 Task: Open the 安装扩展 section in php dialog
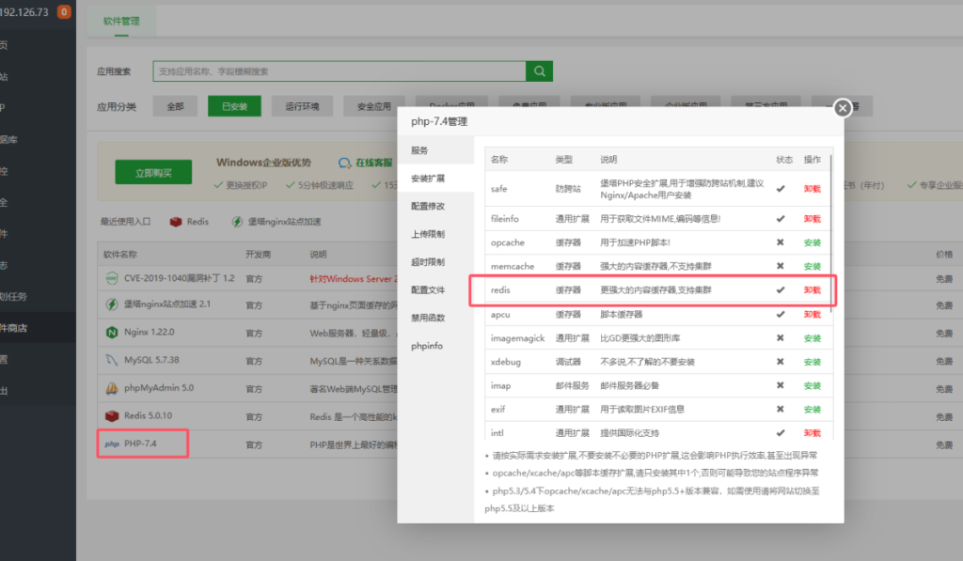click(x=435, y=178)
